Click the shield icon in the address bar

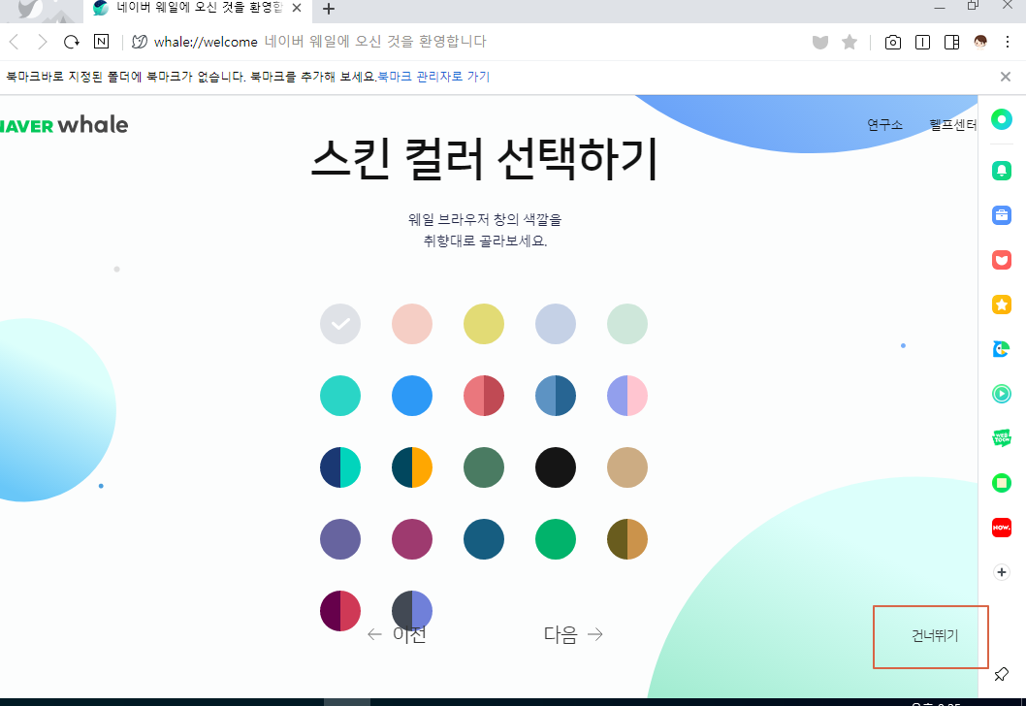click(819, 43)
